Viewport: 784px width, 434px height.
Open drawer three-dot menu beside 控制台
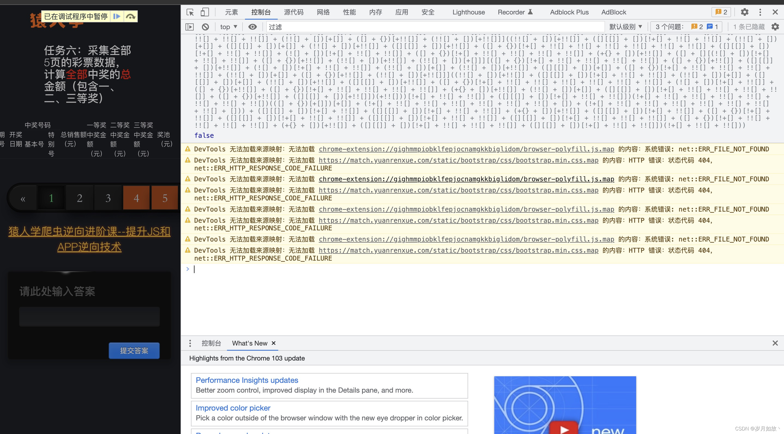point(190,343)
